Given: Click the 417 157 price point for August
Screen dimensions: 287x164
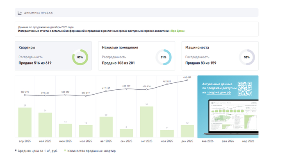Looking at the screenshot, I should point(106,91).
